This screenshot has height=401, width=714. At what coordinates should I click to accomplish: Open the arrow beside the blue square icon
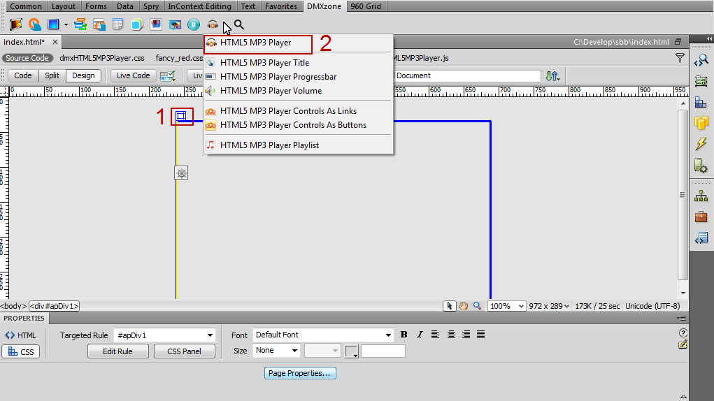[66, 24]
